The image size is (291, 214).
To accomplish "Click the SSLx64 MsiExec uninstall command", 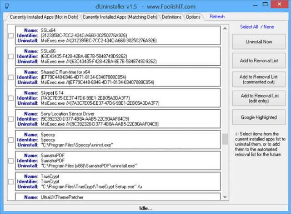I will [x=99, y=41].
